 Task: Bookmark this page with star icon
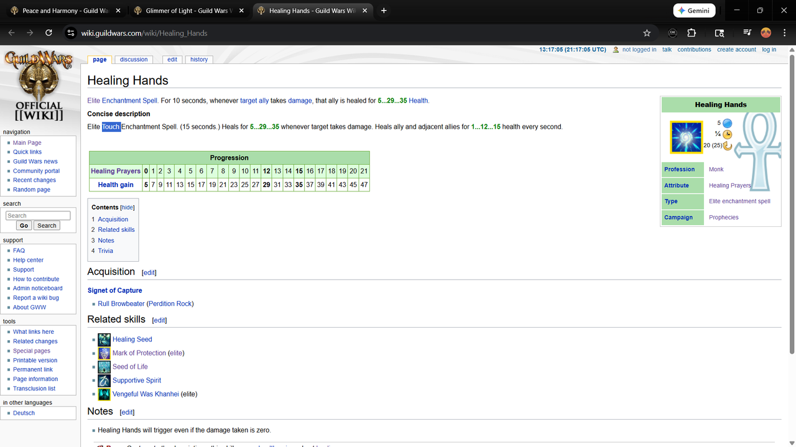pyautogui.click(x=647, y=33)
